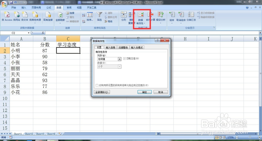Open the Home (开始) ribbon tab

[14, 8]
